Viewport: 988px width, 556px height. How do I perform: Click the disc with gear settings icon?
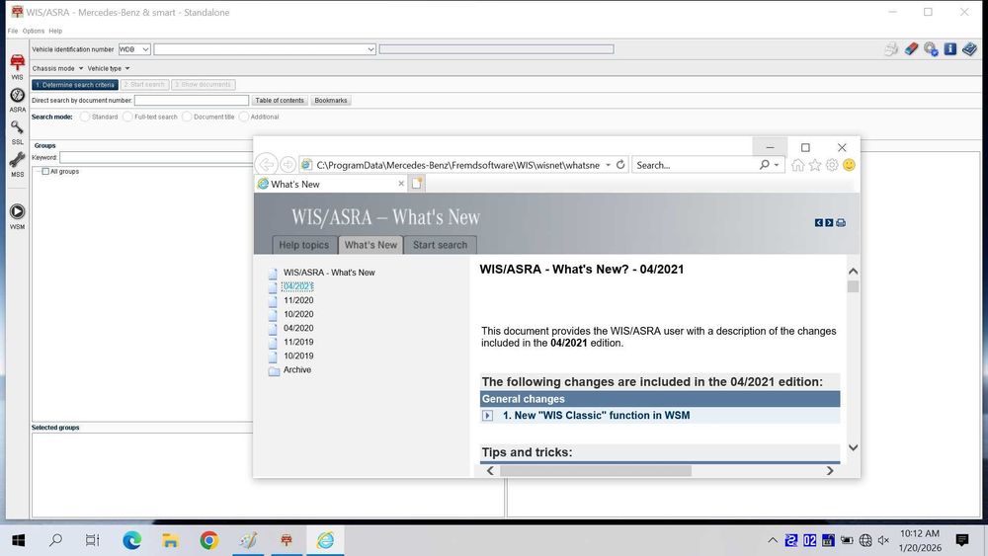931,49
